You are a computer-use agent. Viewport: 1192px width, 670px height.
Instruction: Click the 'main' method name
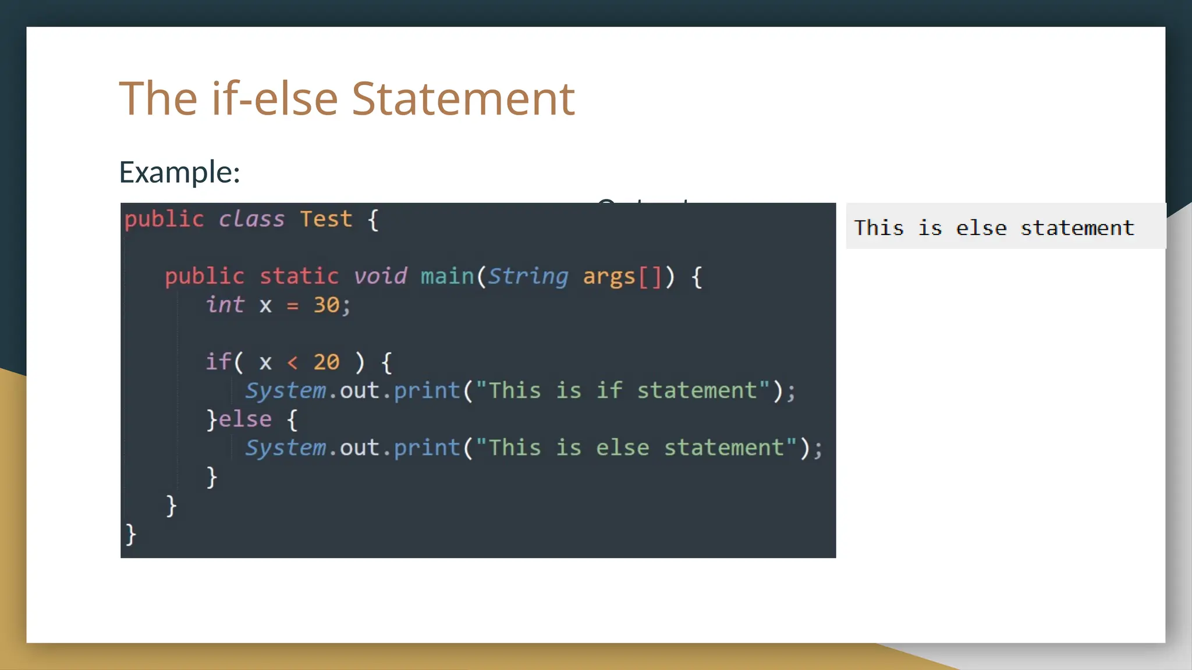(447, 276)
